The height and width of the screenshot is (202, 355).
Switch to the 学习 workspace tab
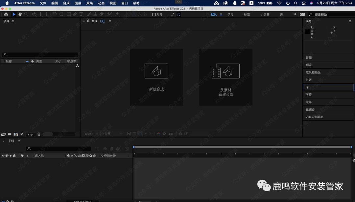click(x=230, y=14)
